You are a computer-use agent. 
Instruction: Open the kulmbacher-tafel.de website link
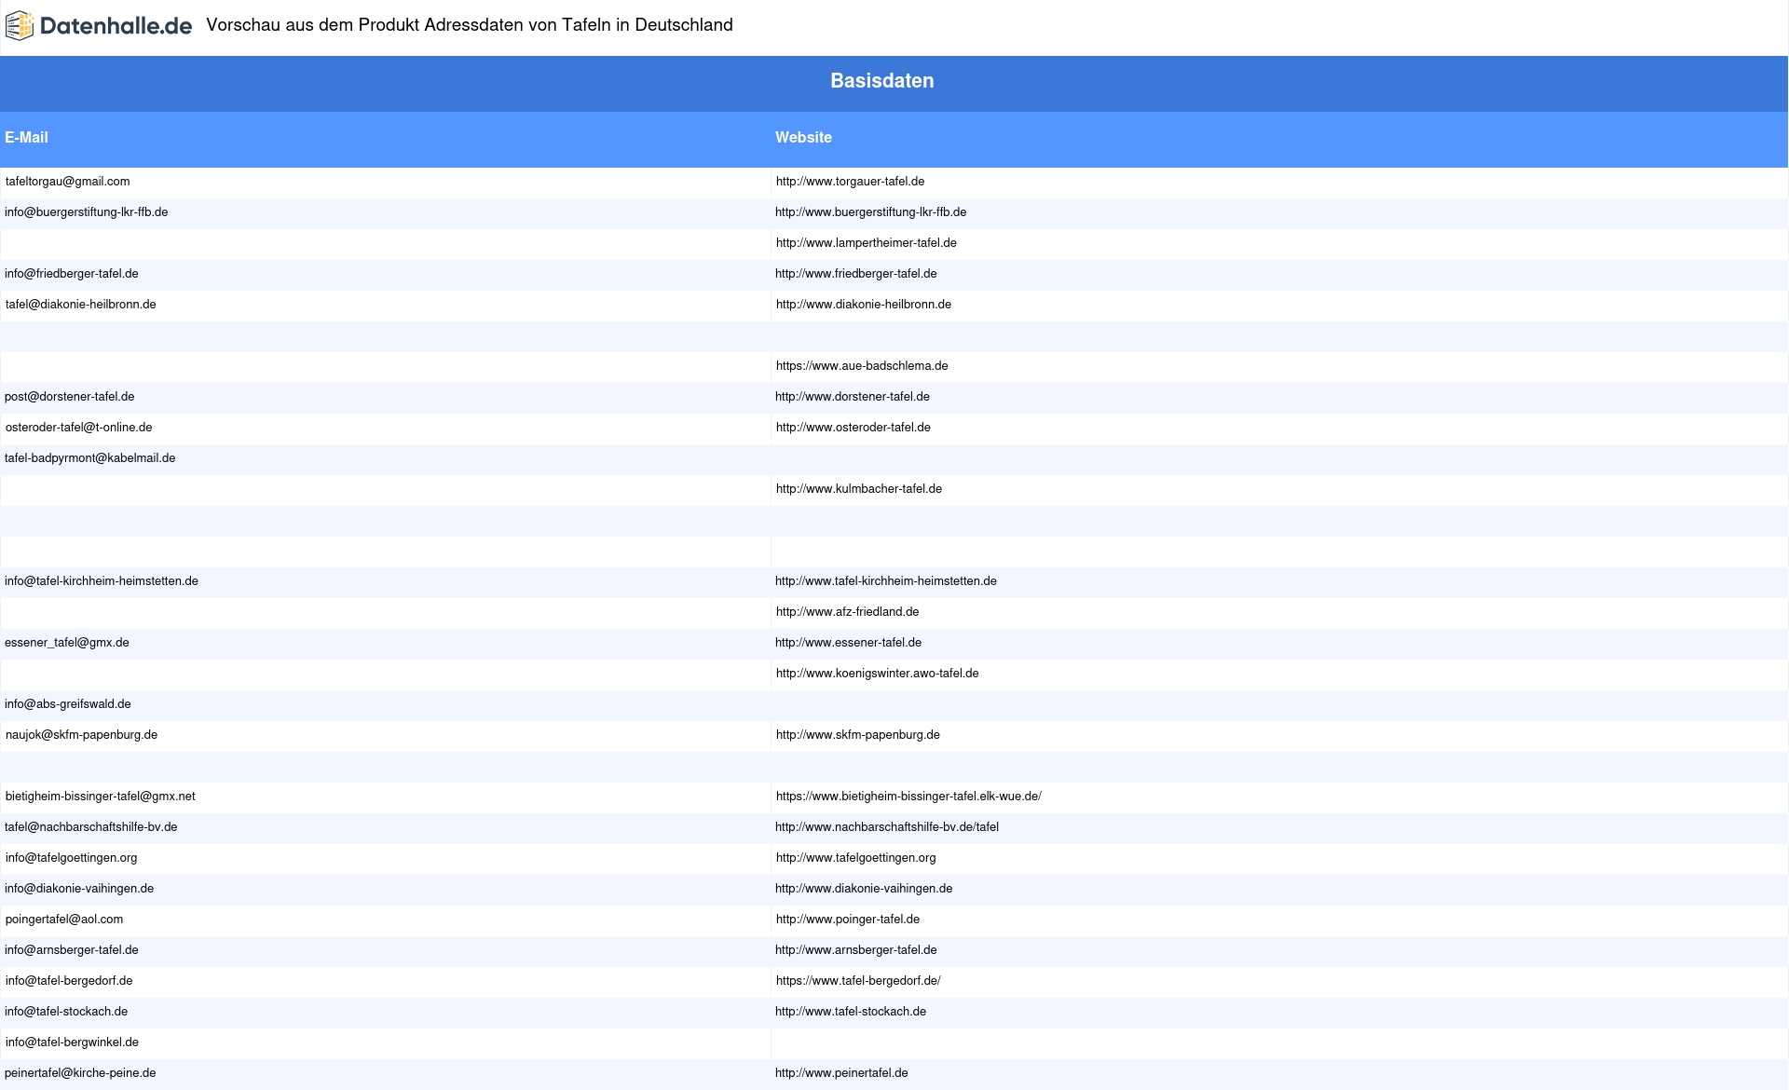[858, 489]
